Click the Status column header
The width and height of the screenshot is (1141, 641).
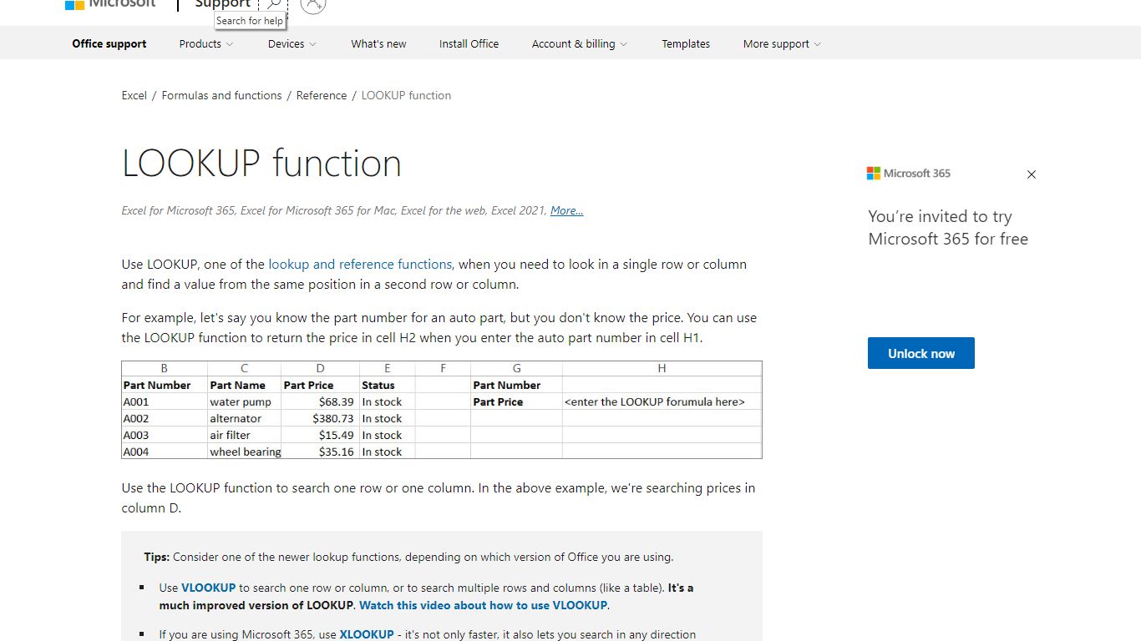coord(387,385)
